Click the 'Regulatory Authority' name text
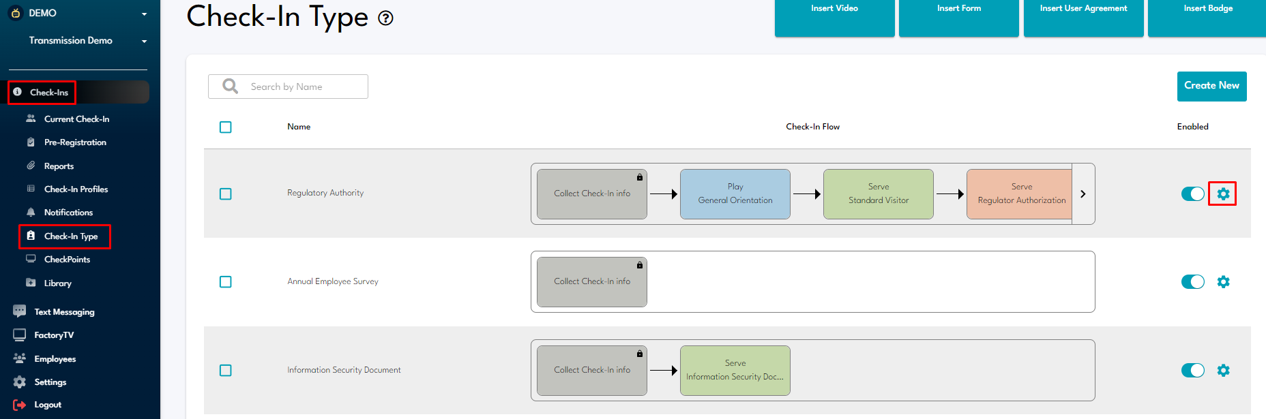 [x=325, y=193]
